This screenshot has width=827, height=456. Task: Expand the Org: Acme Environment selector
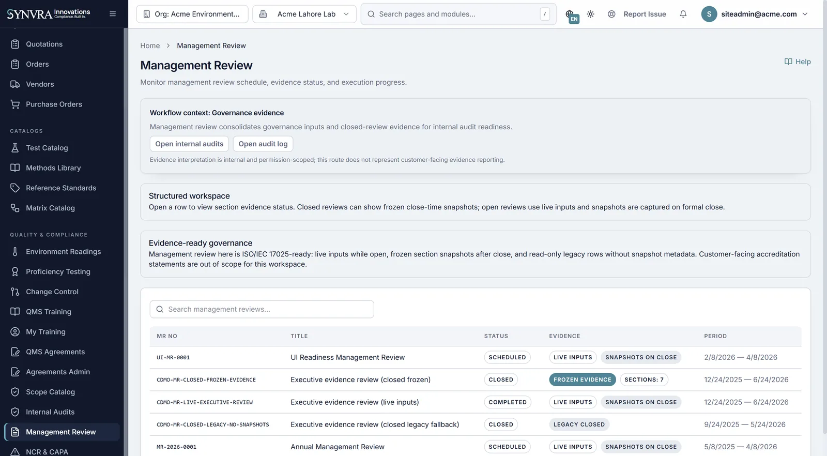pos(192,14)
